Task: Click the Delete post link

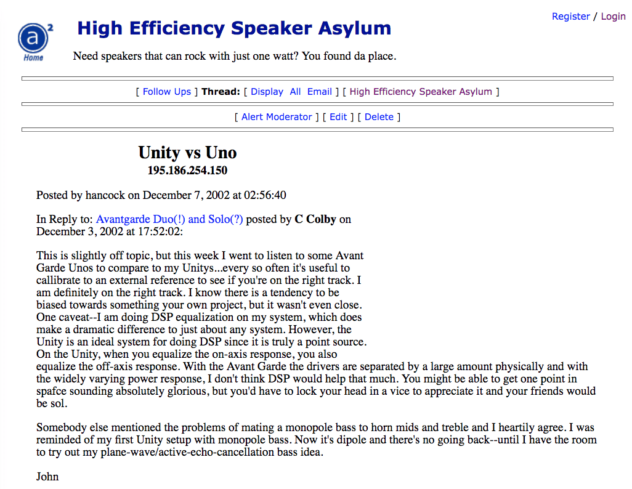Action: click(x=379, y=117)
